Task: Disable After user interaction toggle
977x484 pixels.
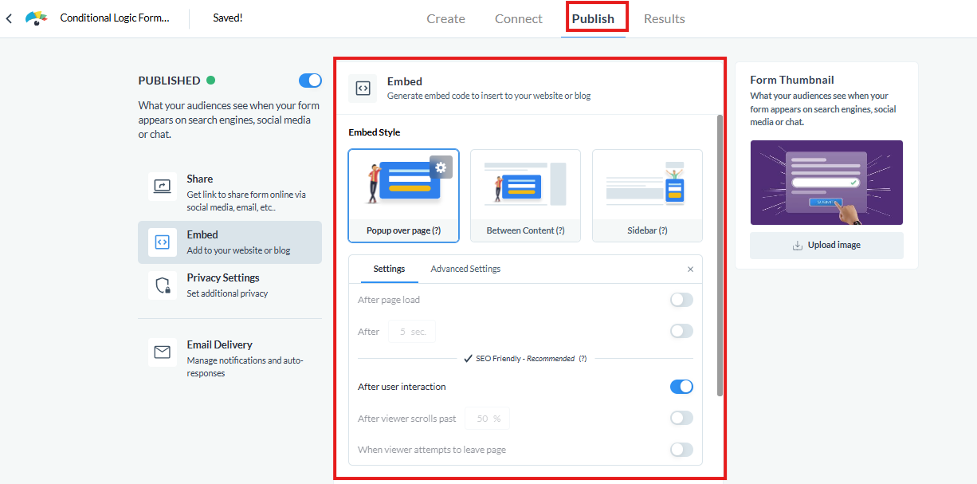Action: tap(681, 387)
